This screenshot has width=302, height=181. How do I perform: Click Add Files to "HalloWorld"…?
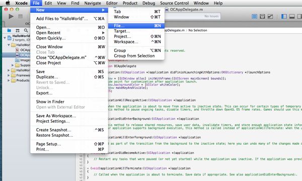(x=69, y=19)
